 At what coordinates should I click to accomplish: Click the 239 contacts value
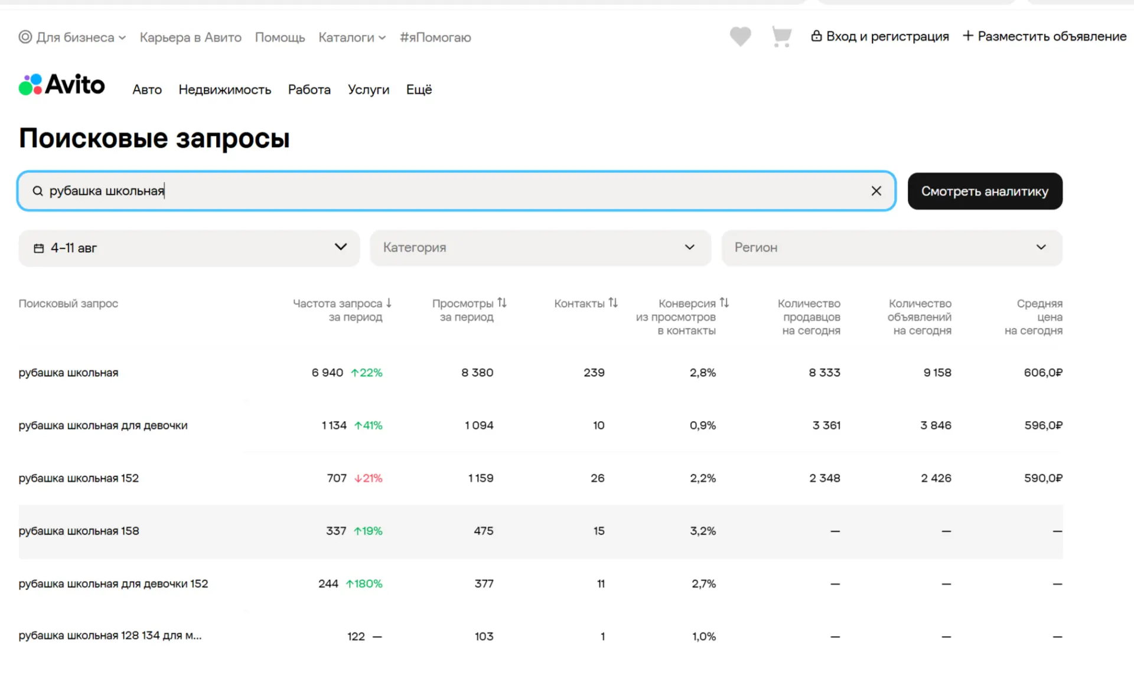tap(594, 373)
